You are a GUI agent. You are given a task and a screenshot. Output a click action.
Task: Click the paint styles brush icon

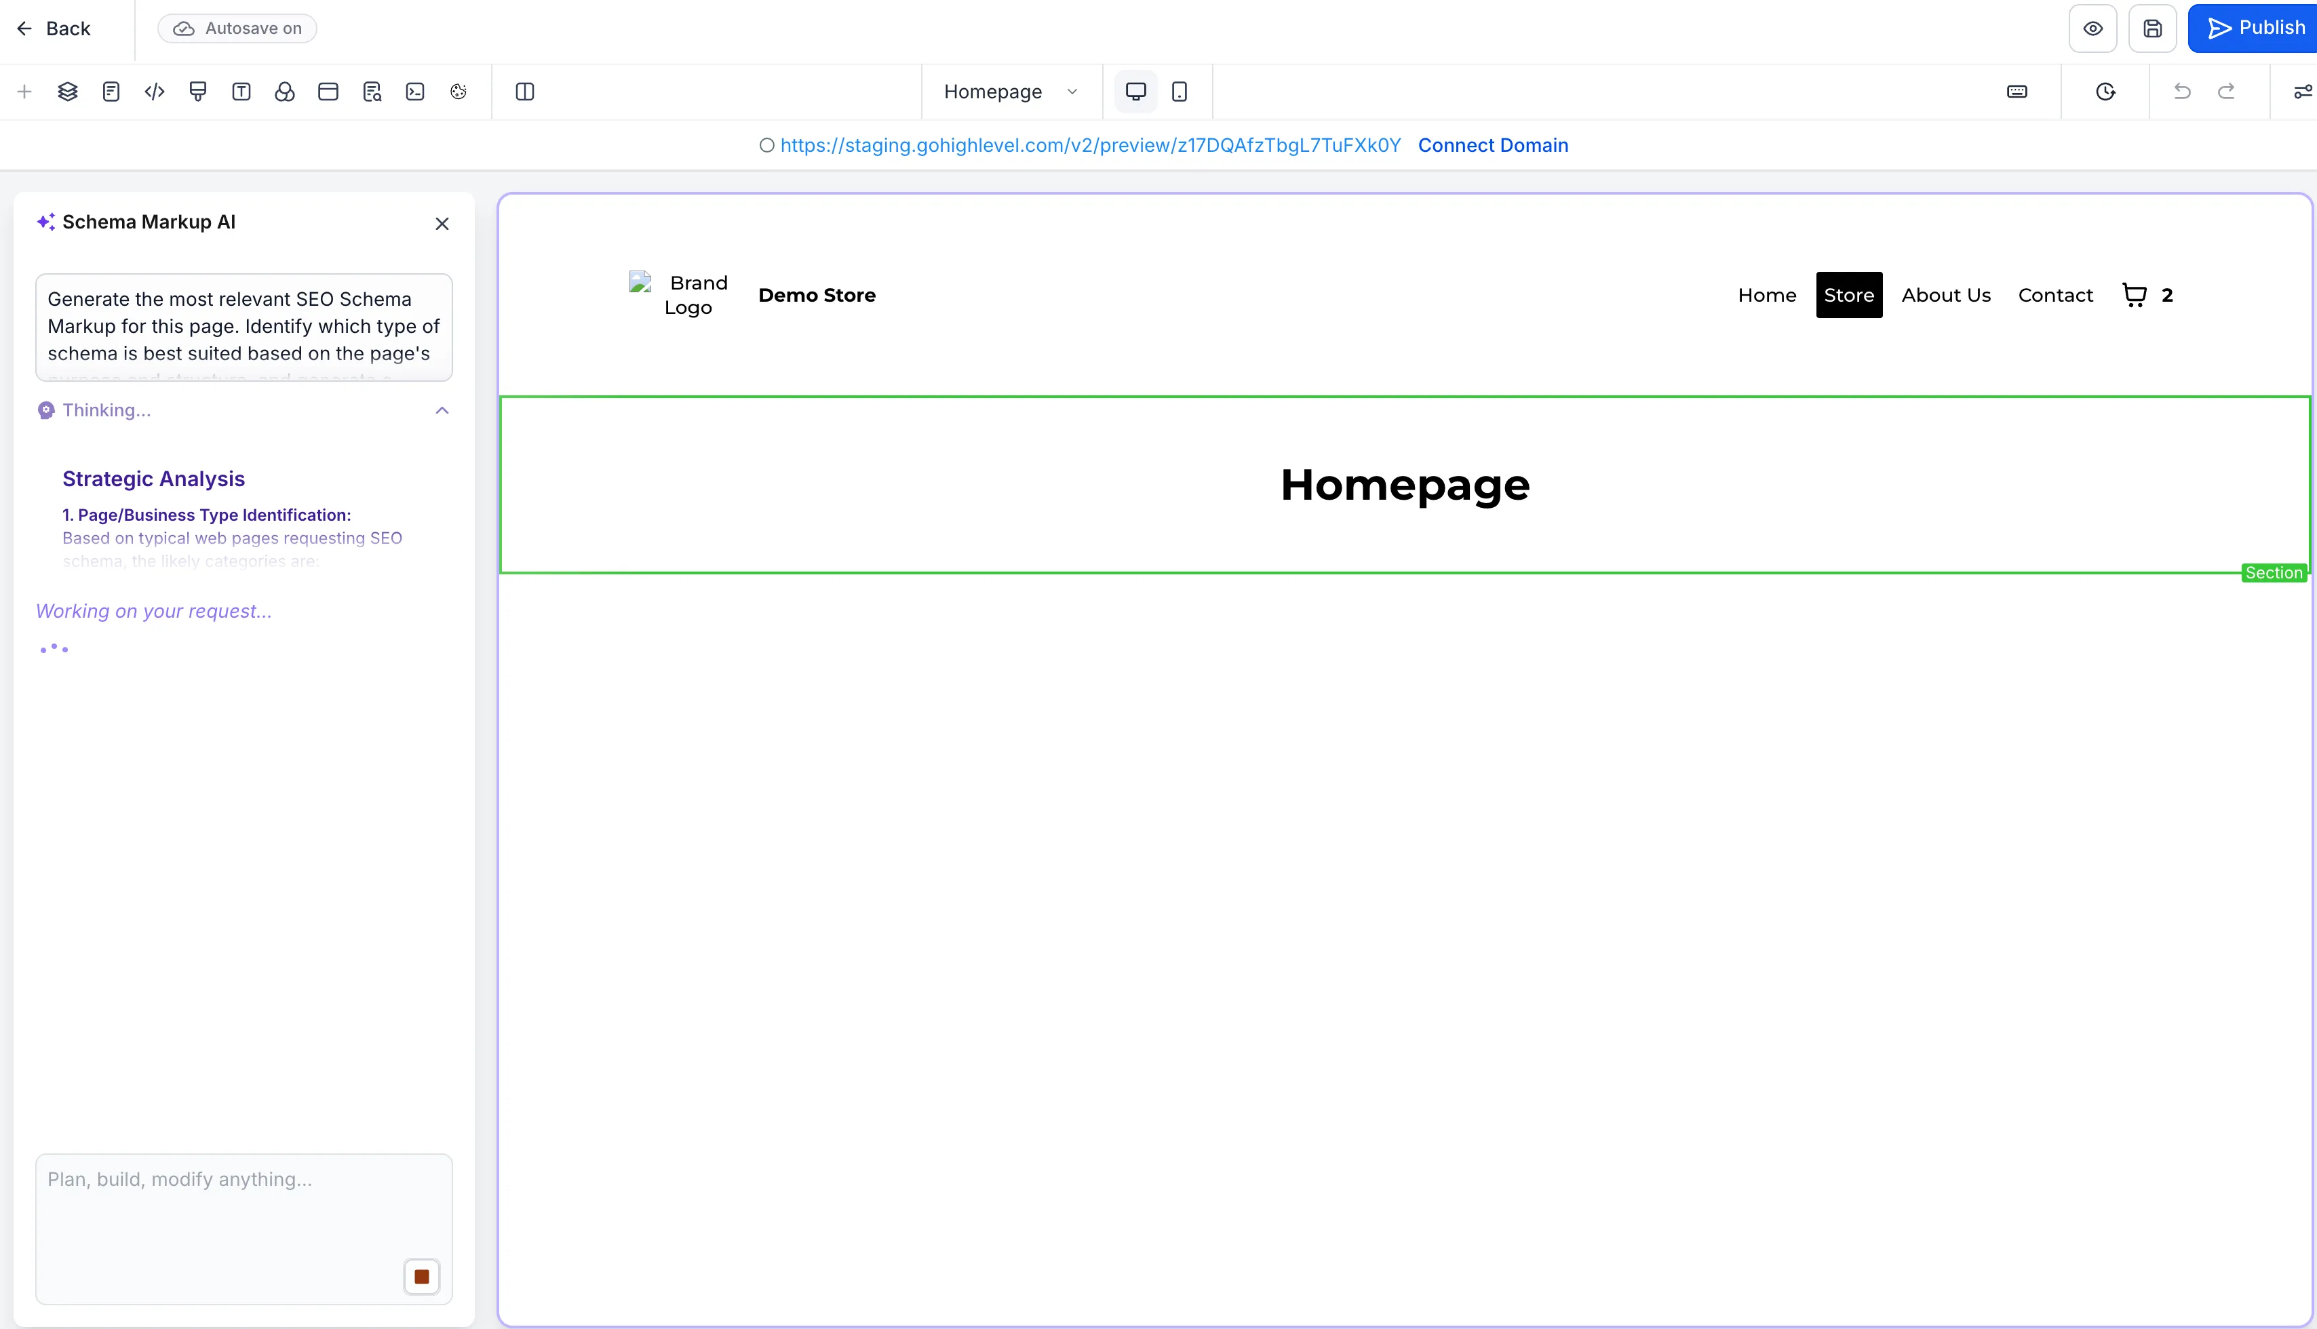pos(197,92)
